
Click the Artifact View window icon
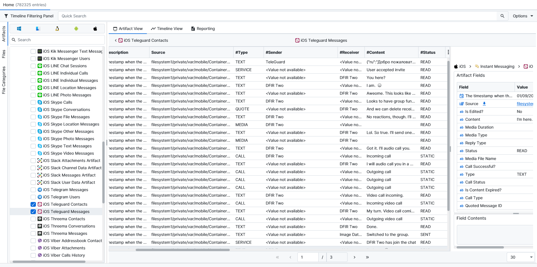point(115,29)
